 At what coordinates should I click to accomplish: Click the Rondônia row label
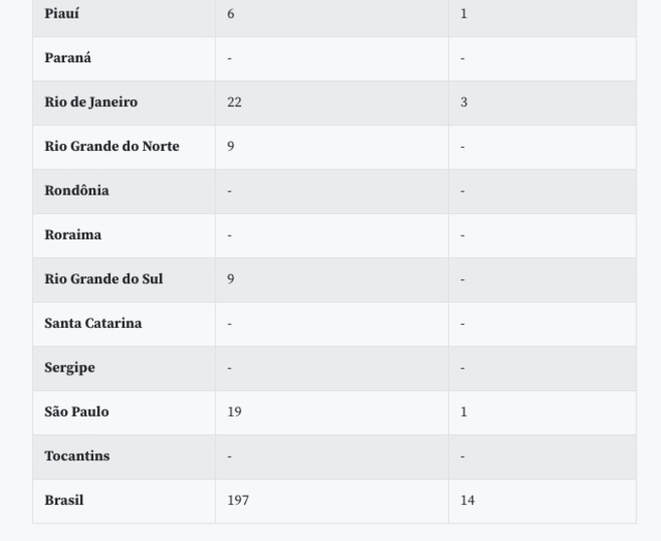tap(77, 191)
